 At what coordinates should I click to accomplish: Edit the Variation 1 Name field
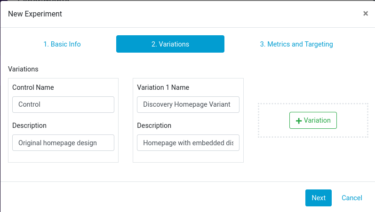pos(188,104)
